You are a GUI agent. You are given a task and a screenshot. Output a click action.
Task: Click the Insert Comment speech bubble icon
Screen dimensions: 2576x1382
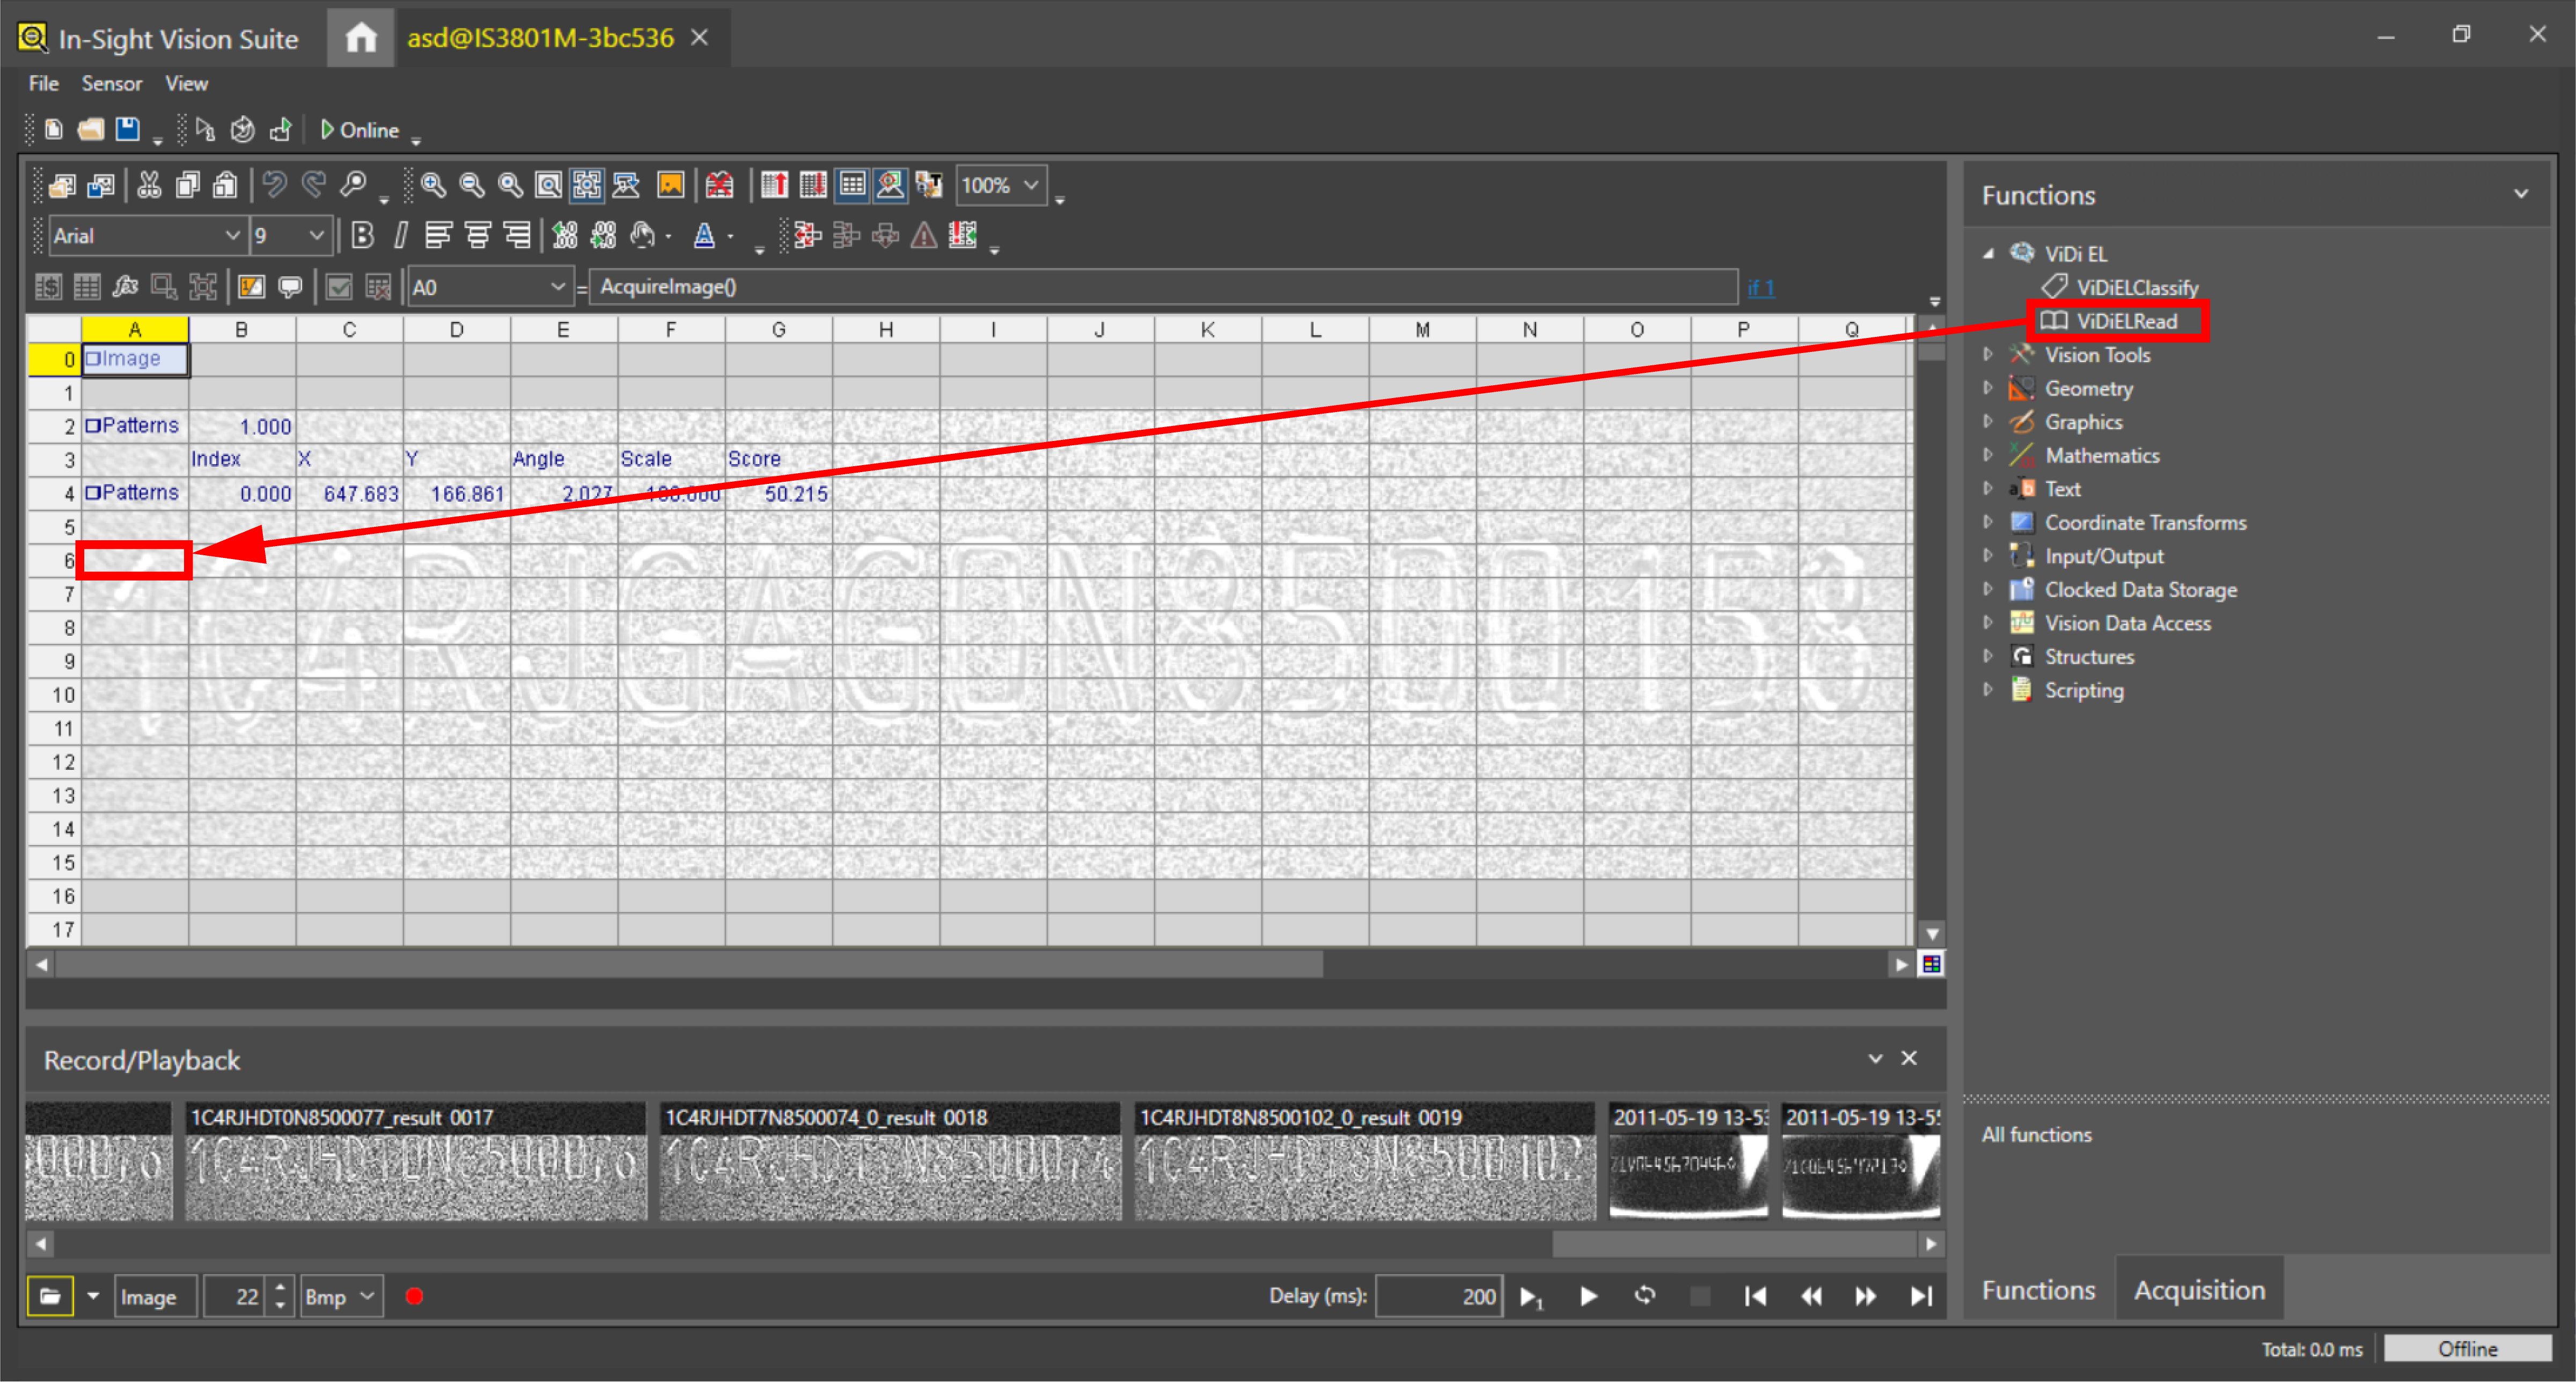point(290,288)
